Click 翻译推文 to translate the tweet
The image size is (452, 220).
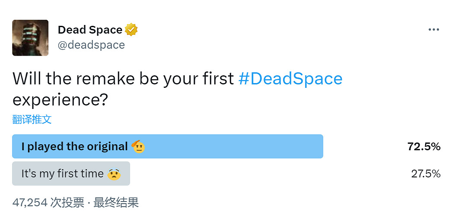(x=32, y=119)
